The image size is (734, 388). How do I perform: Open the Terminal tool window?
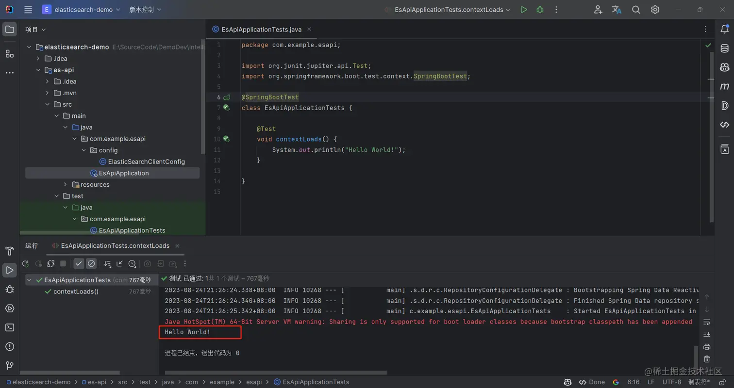pyautogui.click(x=9, y=327)
